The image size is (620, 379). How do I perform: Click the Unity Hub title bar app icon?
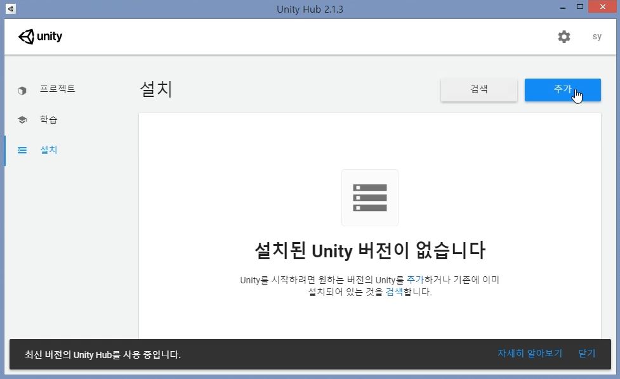pos(11,8)
